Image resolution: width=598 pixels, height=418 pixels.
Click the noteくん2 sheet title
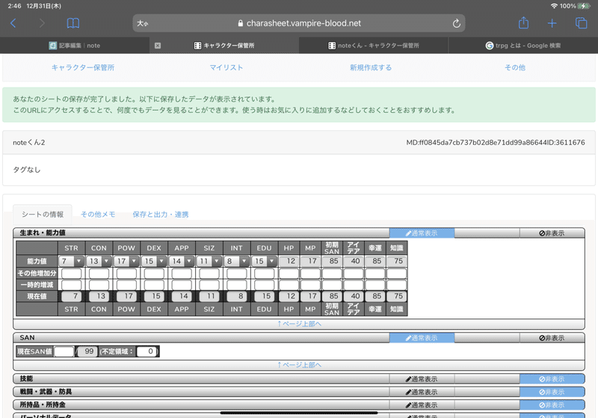point(29,142)
